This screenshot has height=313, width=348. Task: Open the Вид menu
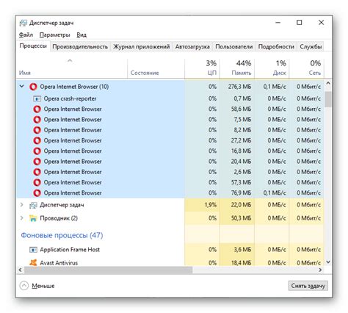click(x=81, y=35)
